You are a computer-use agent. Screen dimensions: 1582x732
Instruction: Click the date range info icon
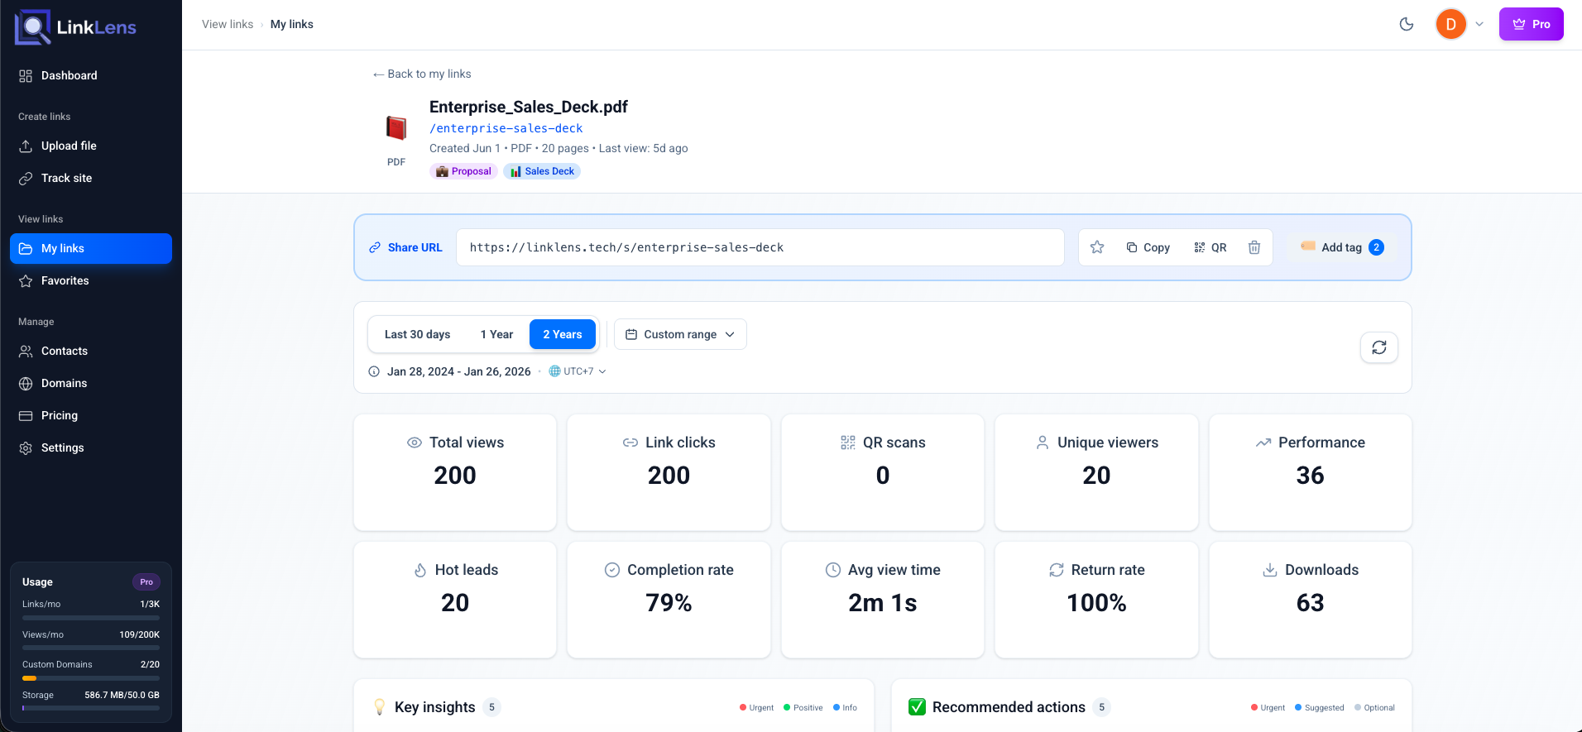(374, 371)
